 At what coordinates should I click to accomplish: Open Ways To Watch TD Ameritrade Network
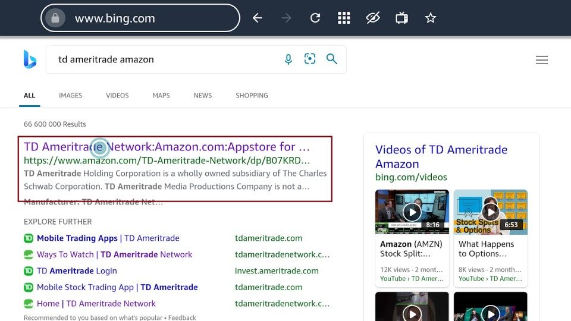[x=114, y=254]
